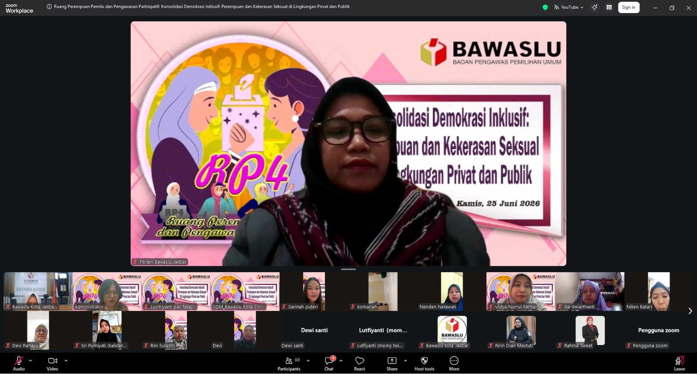The image size is (697, 374).
Task: Leave the meeting
Action: click(x=680, y=363)
